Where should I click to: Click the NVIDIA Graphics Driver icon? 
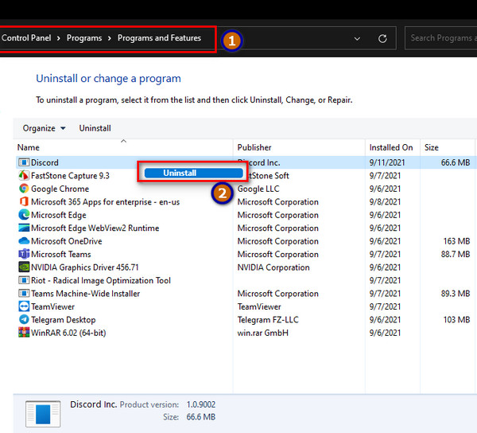[x=24, y=267]
